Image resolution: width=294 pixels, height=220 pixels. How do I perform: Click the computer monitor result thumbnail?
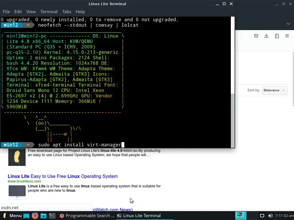17,192
